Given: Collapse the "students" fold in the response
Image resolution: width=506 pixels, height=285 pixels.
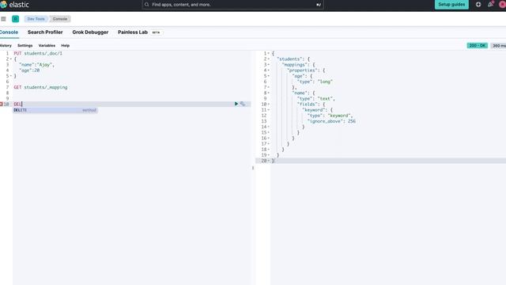Looking at the screenshot, I should (269, 59).
